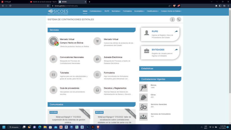Expand the Normativa dropdown menu
Image resolution: width=231 pixels, height=130 pixels.
pos(116,11)
